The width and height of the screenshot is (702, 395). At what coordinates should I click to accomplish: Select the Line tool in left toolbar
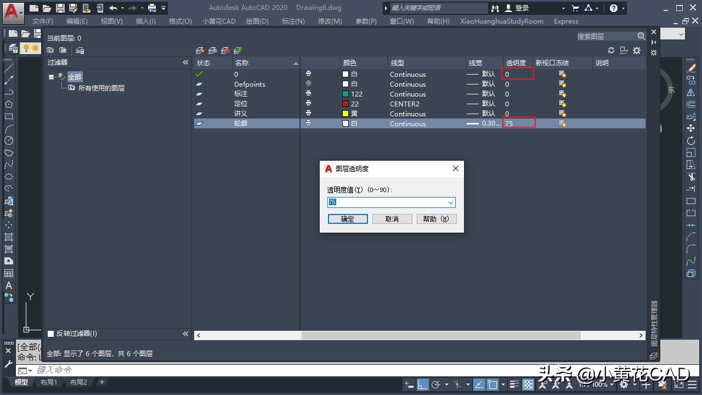(9, 68)
